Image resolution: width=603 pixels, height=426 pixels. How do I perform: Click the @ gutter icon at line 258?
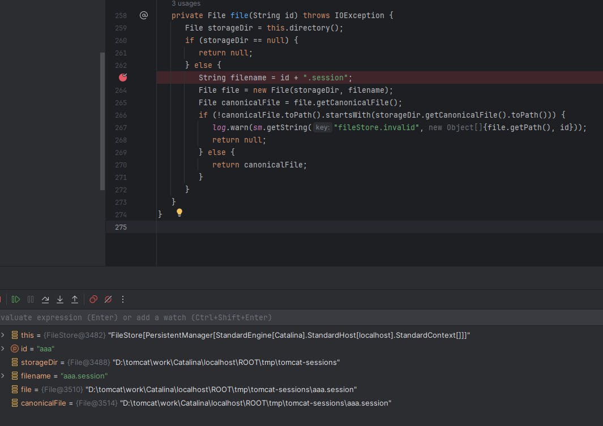coord(144,15)
